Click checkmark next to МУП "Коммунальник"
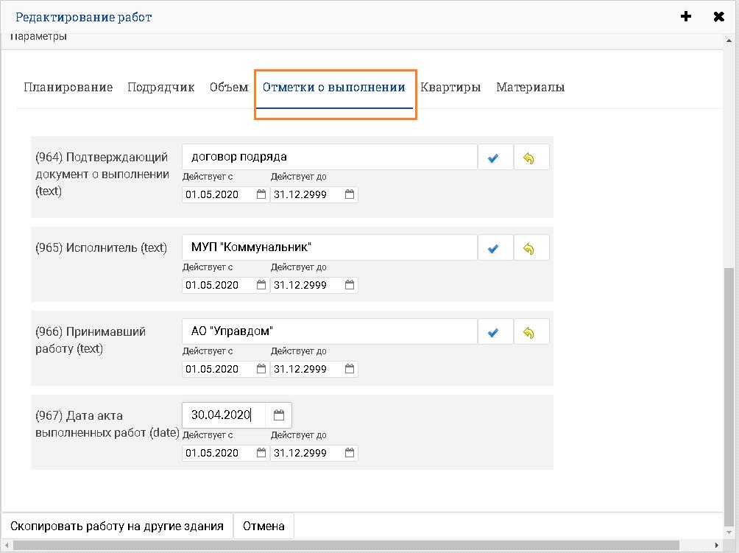This screenshot has height=553, width=739. (494, 248)
